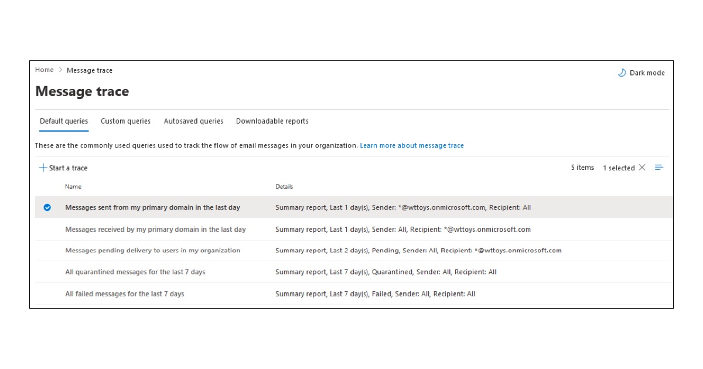
Task: Click details text containing 'Failed, Sender: All'
Action: click(376, 293)
